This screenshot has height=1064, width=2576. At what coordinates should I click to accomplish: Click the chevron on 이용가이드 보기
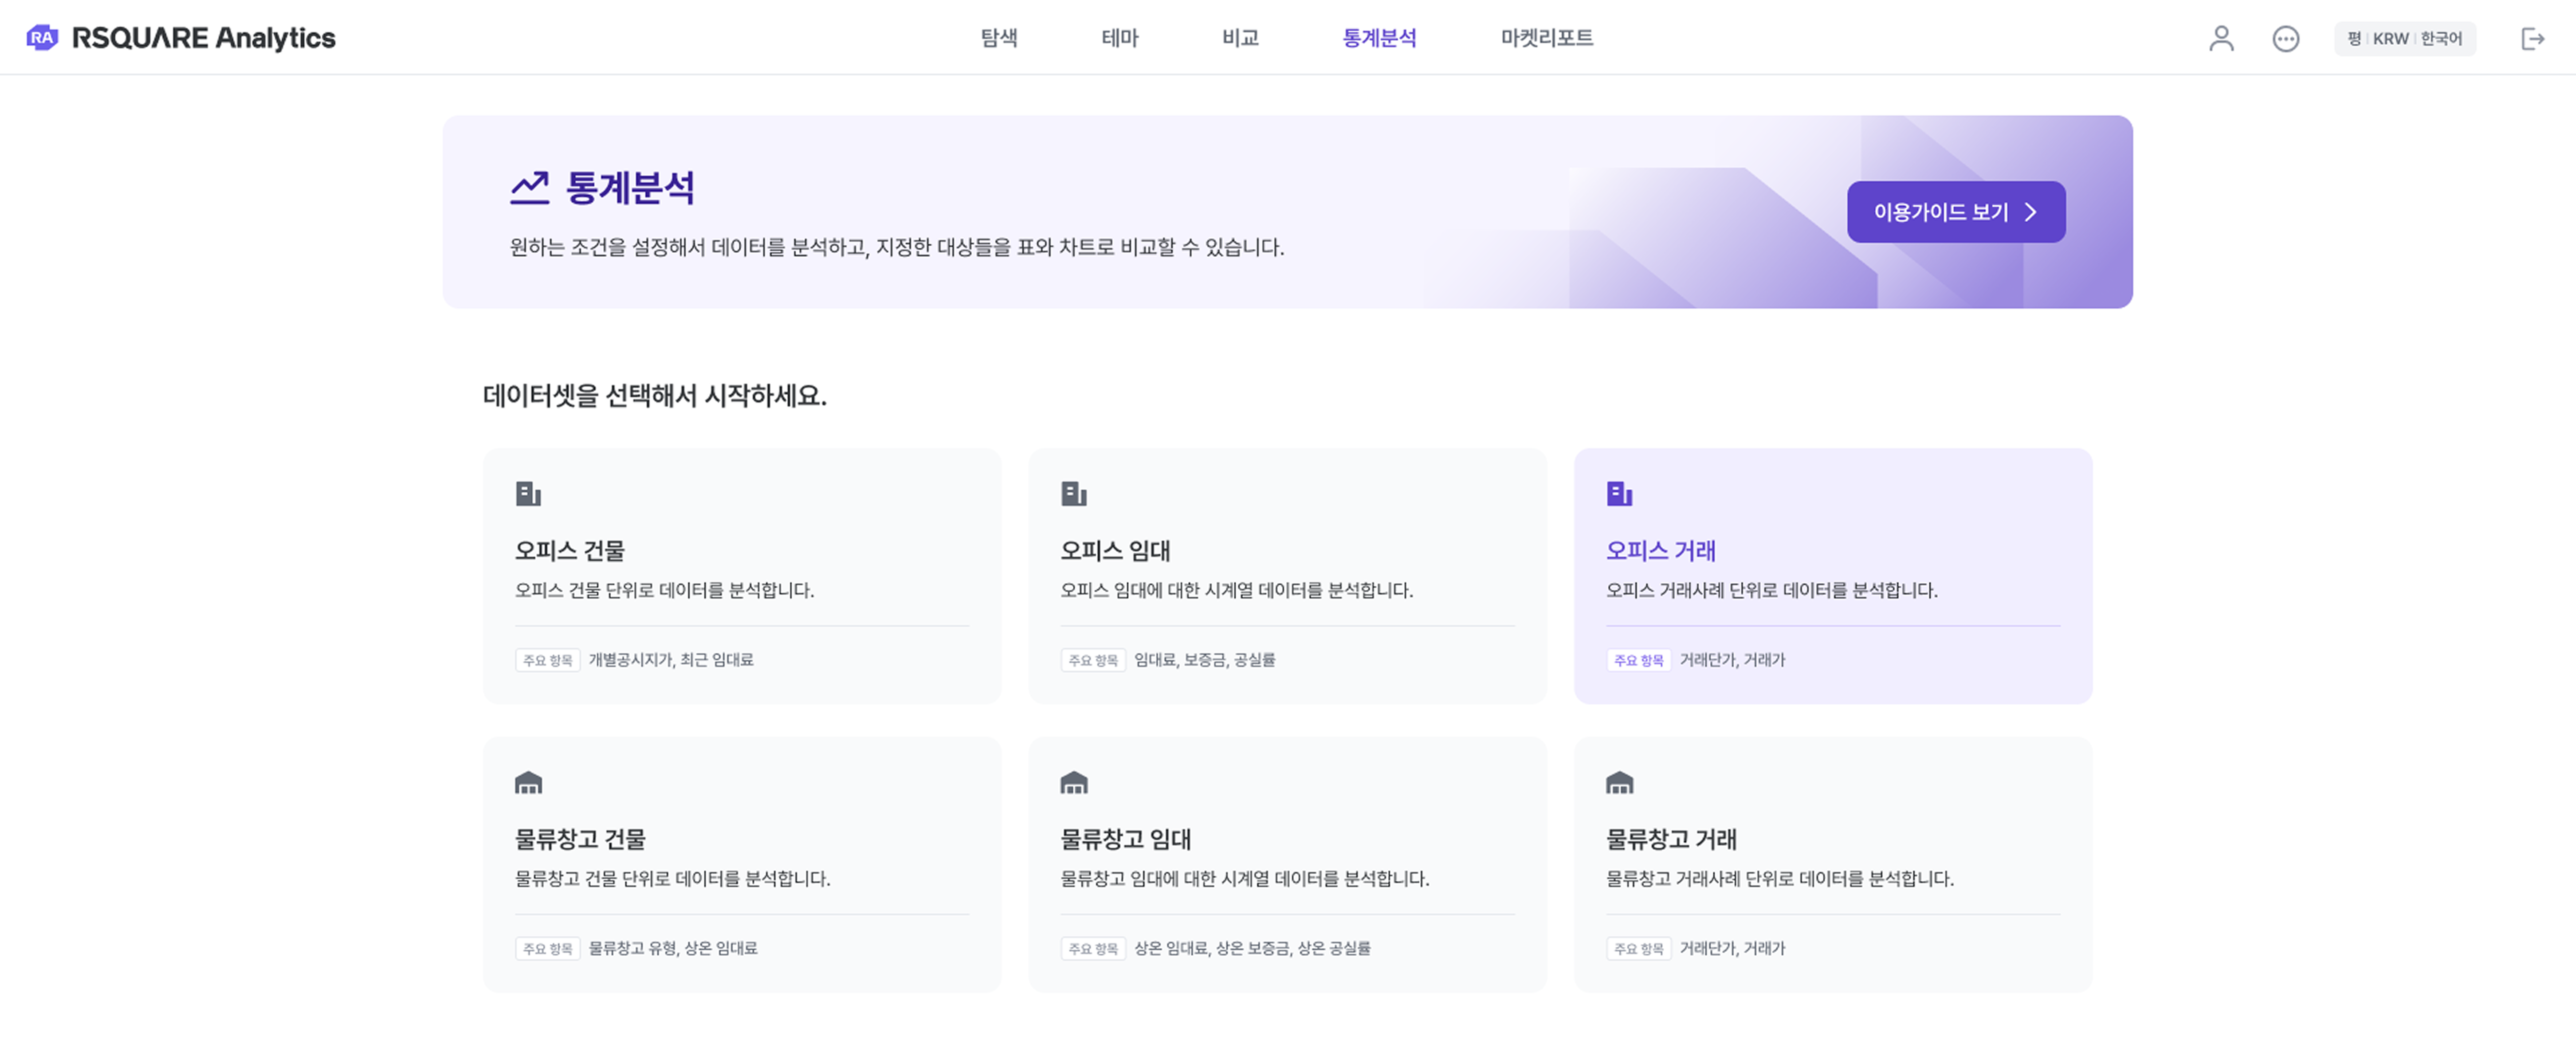point(2030,212)
